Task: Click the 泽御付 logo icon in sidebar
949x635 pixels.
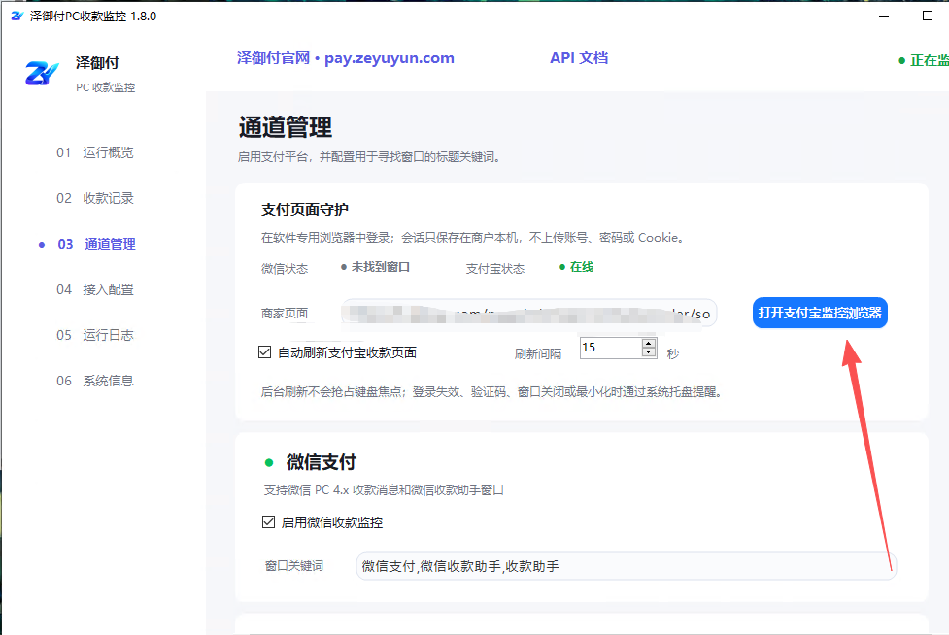Action: point(42,73)
